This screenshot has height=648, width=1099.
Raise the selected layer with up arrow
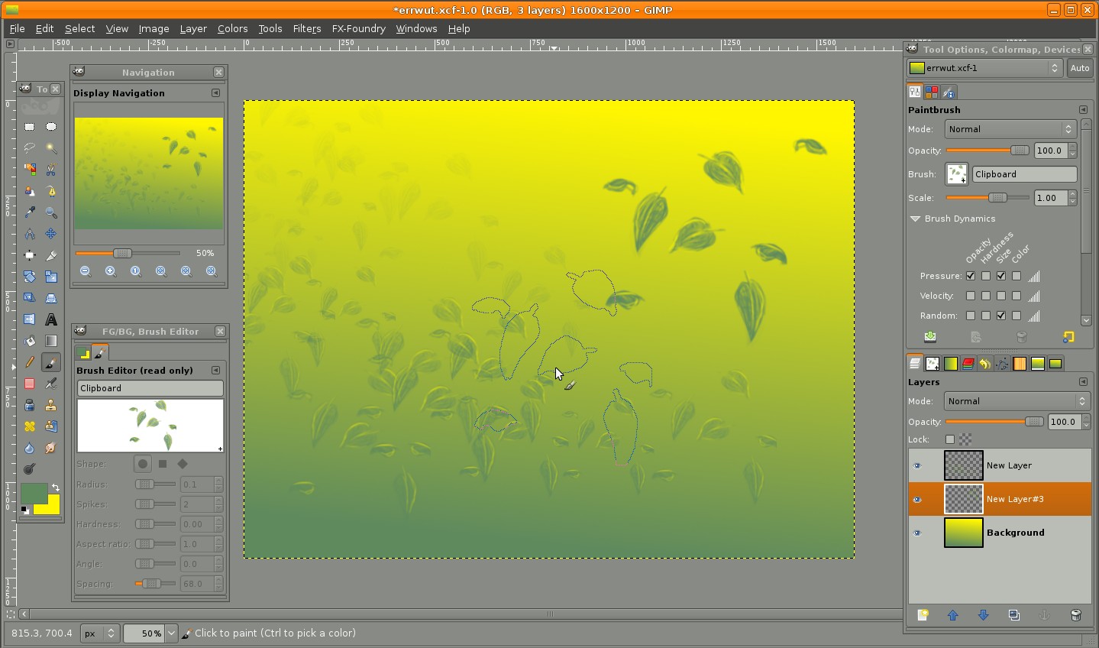[x=952, y=615]
